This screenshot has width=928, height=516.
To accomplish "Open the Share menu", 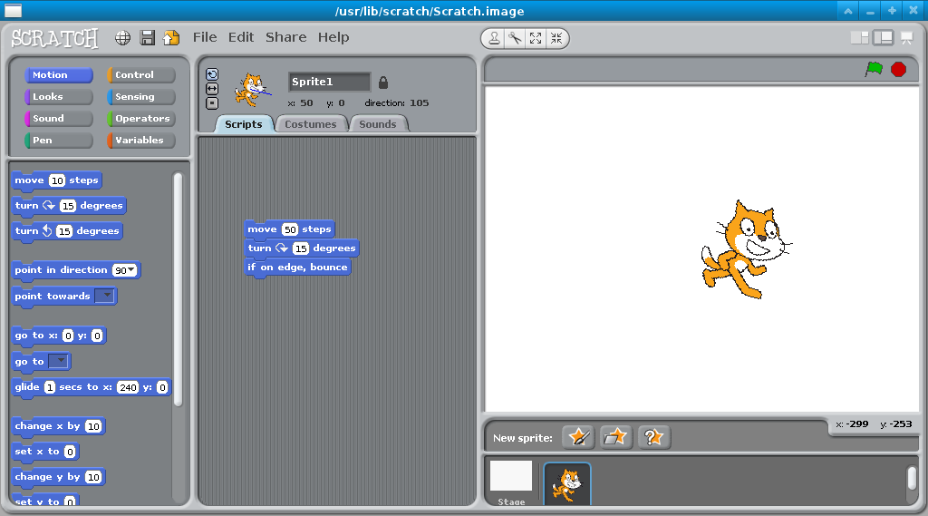I will pyautogui.click(x=285, y=37).
